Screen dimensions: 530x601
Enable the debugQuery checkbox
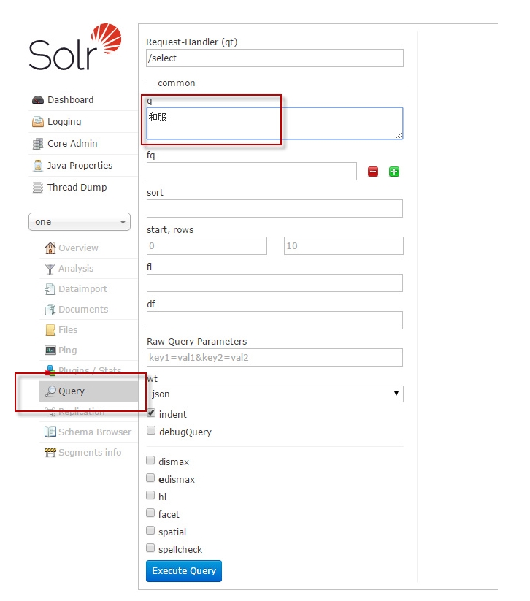(151, 430)
